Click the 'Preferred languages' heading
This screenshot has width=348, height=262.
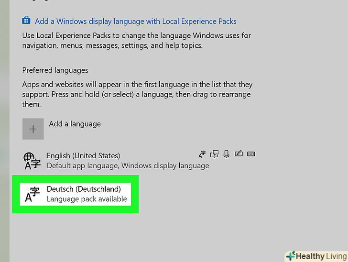(x=55, y=70)
